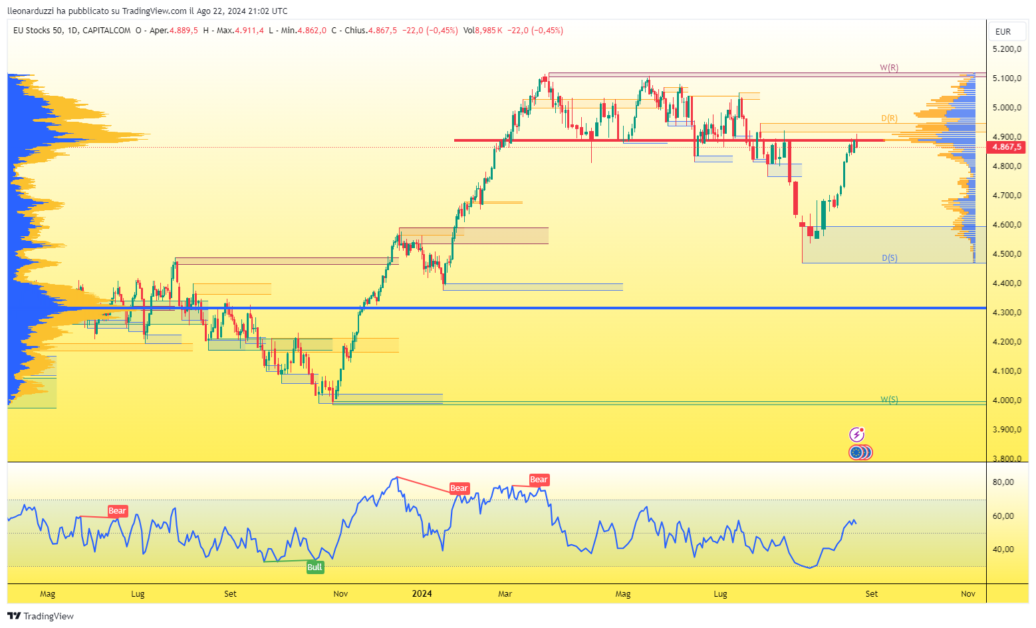Click the Mar label on the time axis
The width and height of the screenshot is (1036, 628).
point(505,593)
